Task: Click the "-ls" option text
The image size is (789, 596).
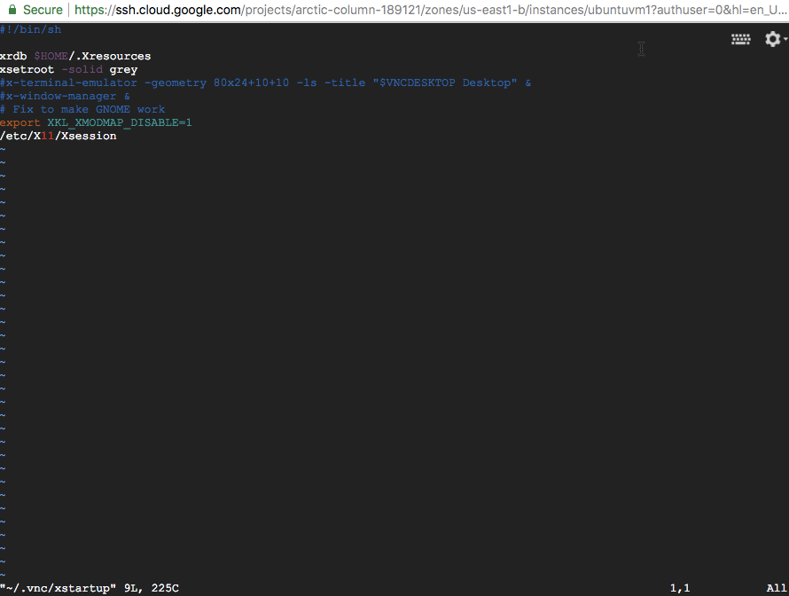Action: click(307, 82)
